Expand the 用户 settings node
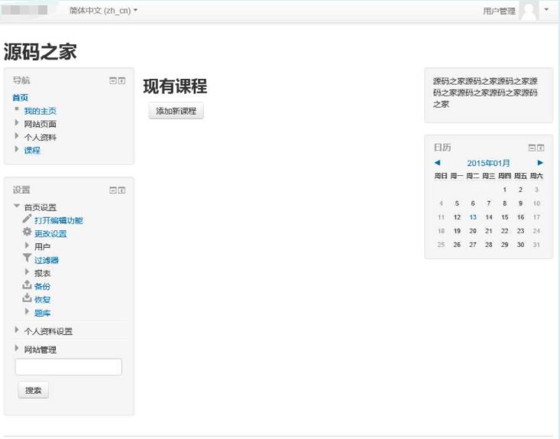The height and width of the screenshot is (439, 560). [27, 246]
